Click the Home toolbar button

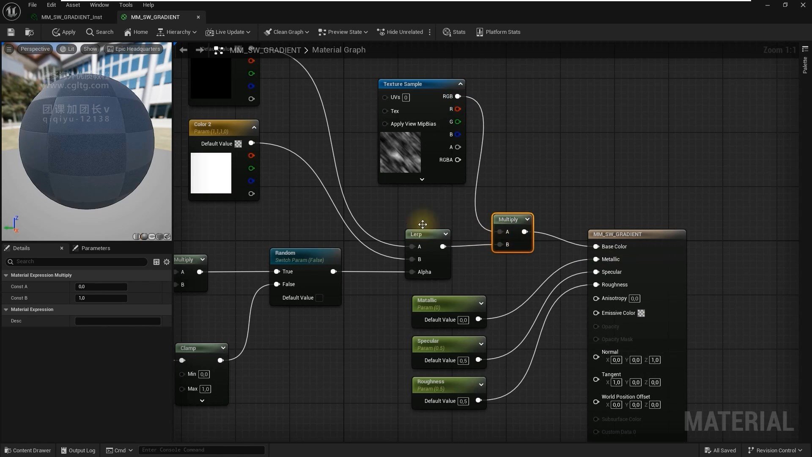[136, 32]
